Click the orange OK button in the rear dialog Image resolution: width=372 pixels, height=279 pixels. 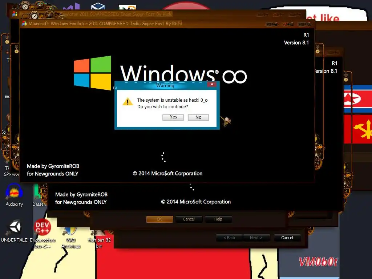point(160,219)
